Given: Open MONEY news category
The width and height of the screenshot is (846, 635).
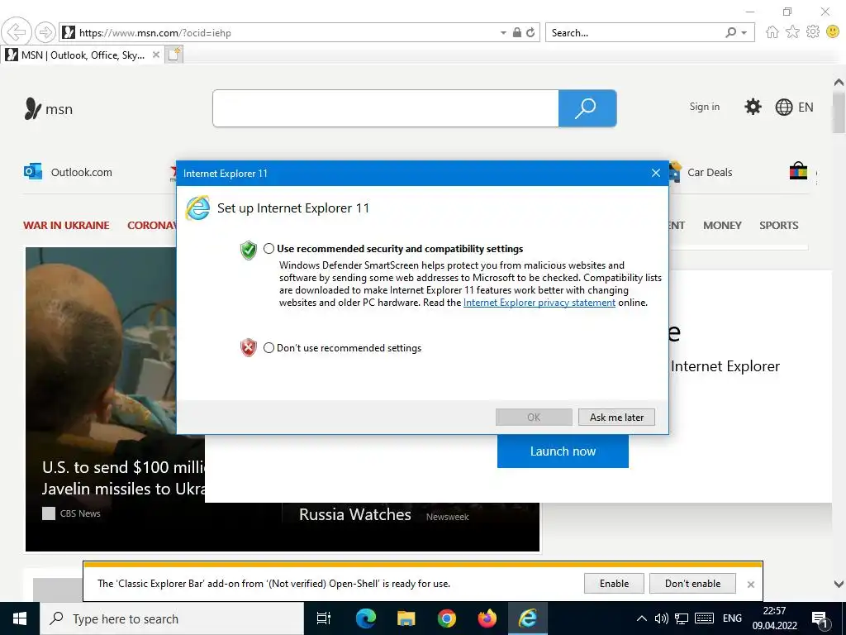Looking at the screenshot, I should (722, 225).
